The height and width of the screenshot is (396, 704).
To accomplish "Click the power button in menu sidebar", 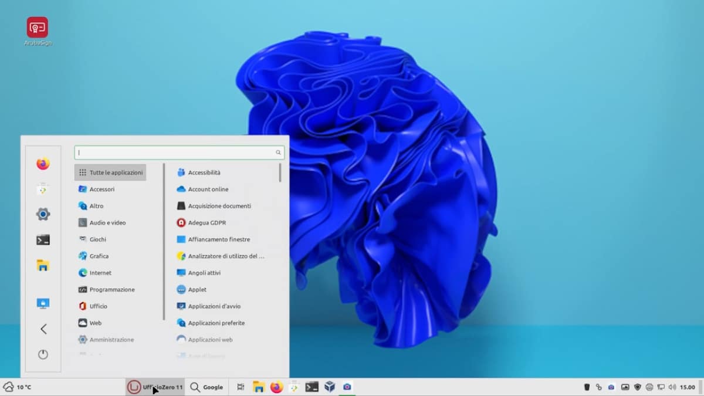I will [x=43, y=354].
